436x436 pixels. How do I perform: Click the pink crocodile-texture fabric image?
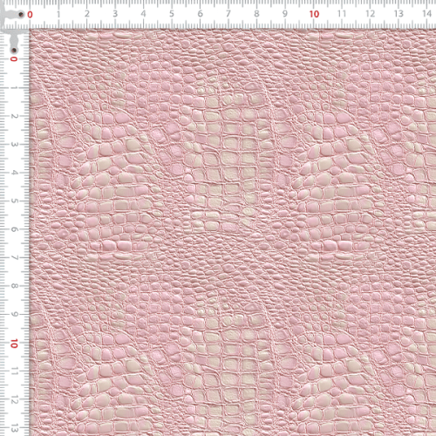233,233
